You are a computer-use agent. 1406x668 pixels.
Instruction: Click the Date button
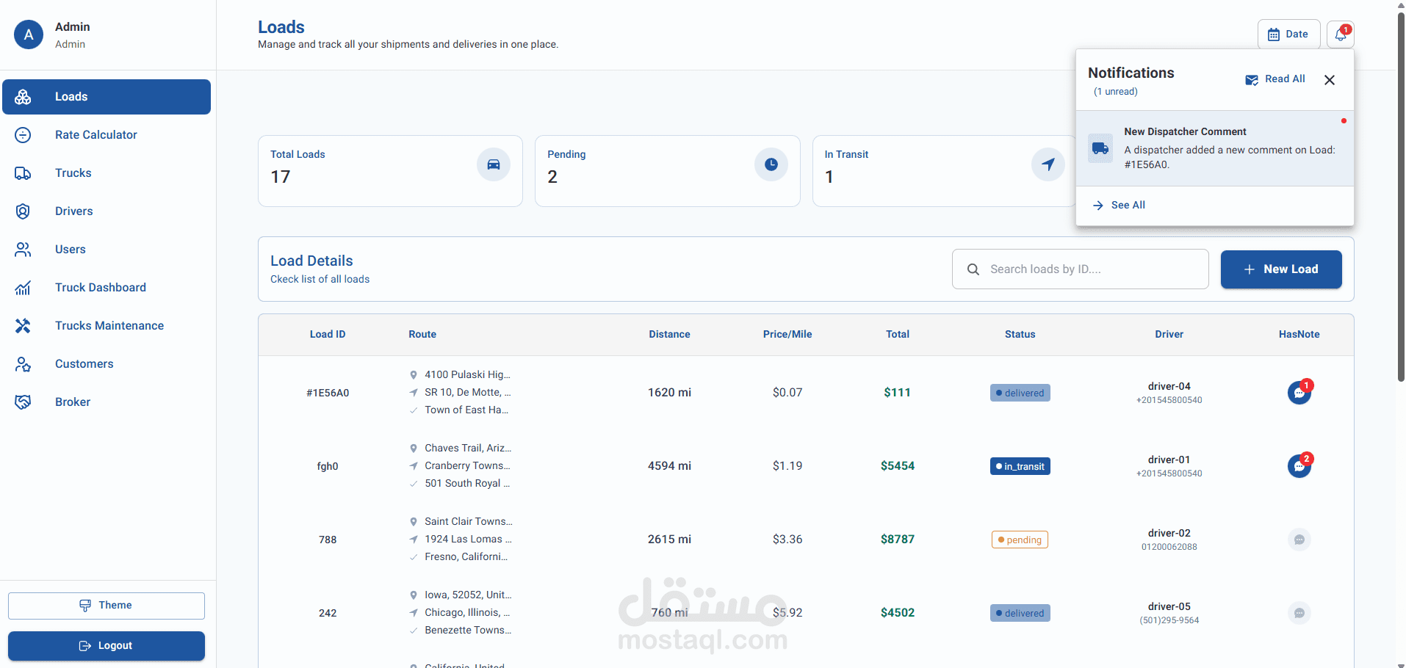click(1288, 35)
